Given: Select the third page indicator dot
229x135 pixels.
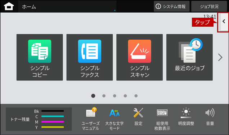Looking at the screenshot, I should click(x=114, y=96).
